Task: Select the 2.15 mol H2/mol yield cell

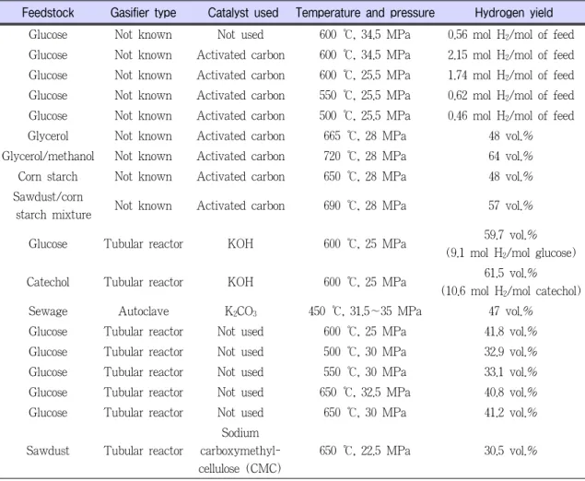Action: [510, 55]
